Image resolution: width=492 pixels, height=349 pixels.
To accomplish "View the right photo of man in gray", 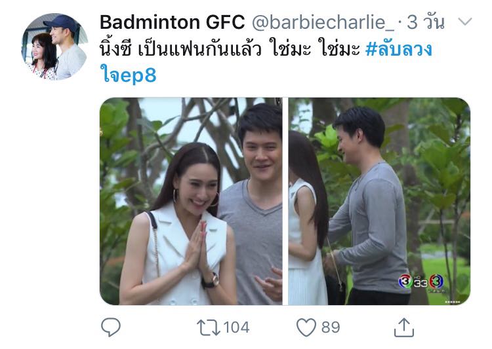I will click(x=379, y=201).
